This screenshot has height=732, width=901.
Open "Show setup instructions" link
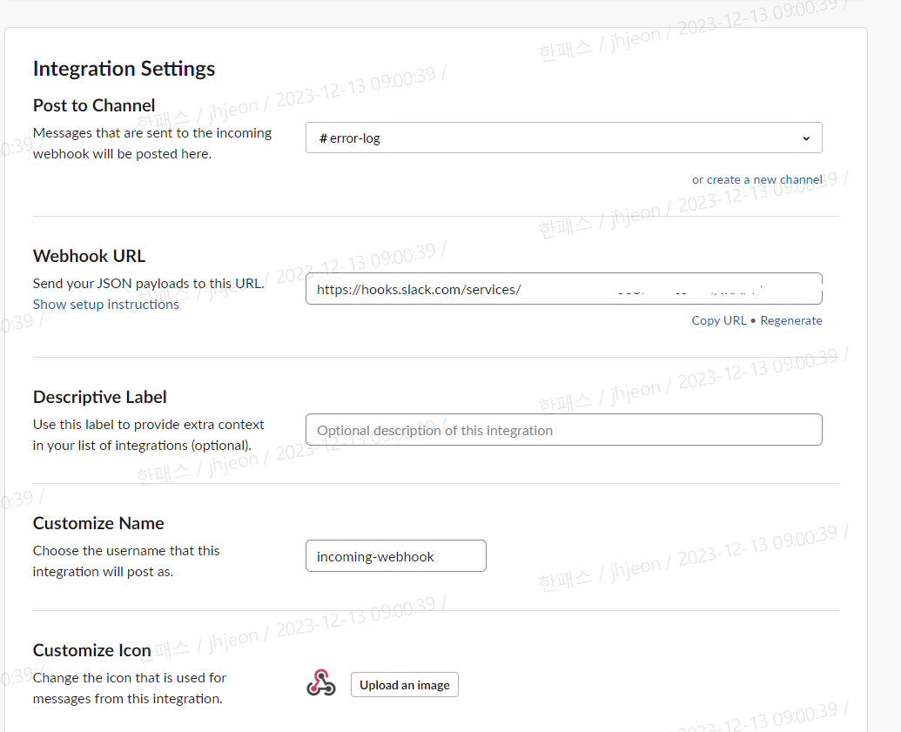click(105, 305)
